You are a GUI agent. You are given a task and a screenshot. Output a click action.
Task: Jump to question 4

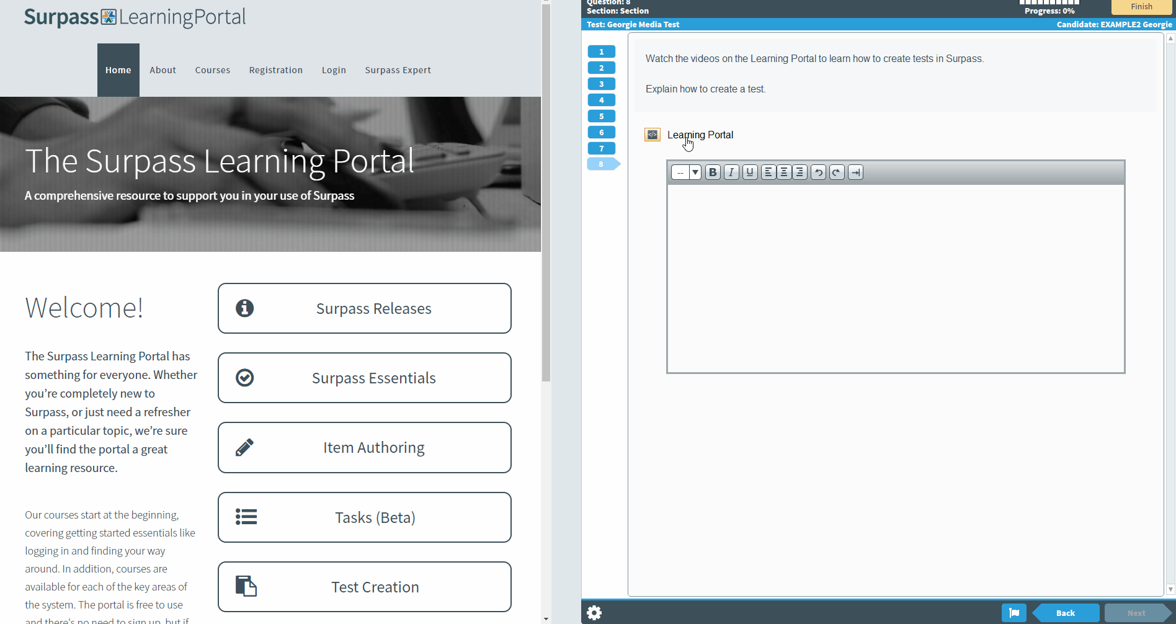click(602, 100)
